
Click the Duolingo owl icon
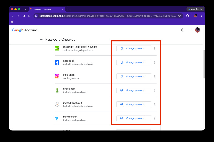tap(57, 48)
